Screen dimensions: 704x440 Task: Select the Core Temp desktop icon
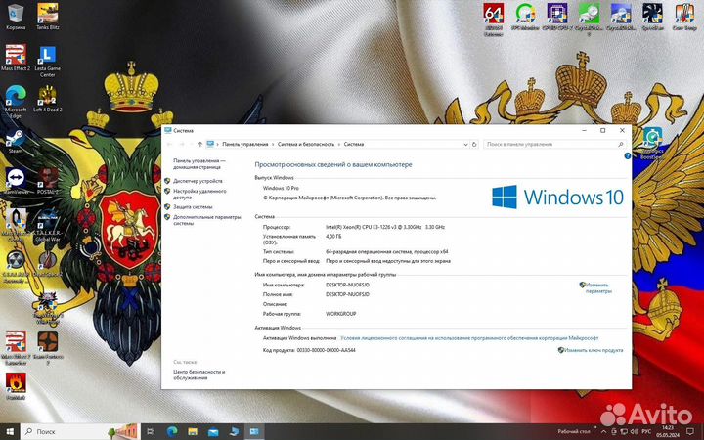(684, 17)
